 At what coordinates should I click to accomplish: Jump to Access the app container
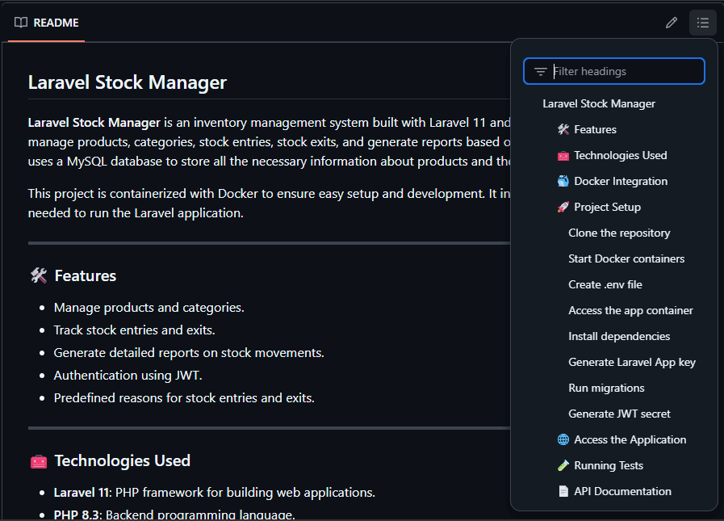[630, 311]
